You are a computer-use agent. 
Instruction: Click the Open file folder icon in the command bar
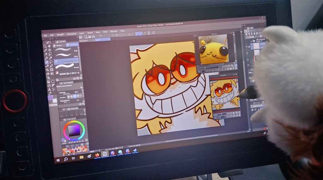pos(89,37)
